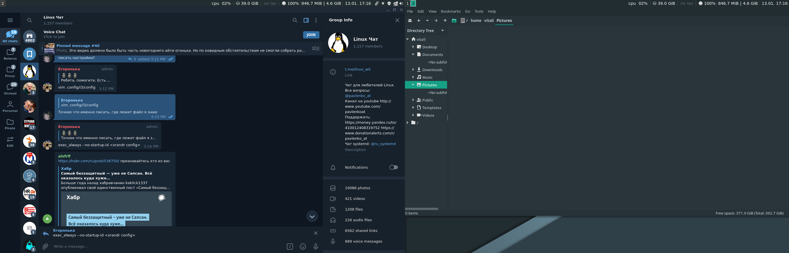789x253 pixels.
Task: Open Go menu in file manager
Action: click(x=467, y=11)
